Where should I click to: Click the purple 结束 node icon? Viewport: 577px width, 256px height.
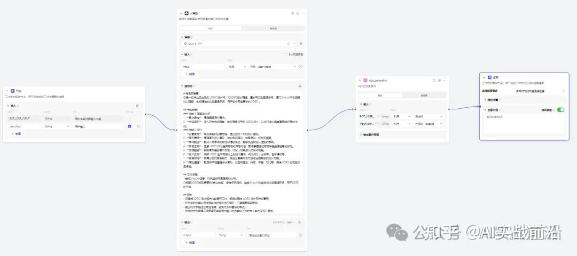pos(490,77)
